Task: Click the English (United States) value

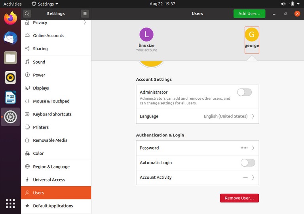Action: (x=226, y=116)
